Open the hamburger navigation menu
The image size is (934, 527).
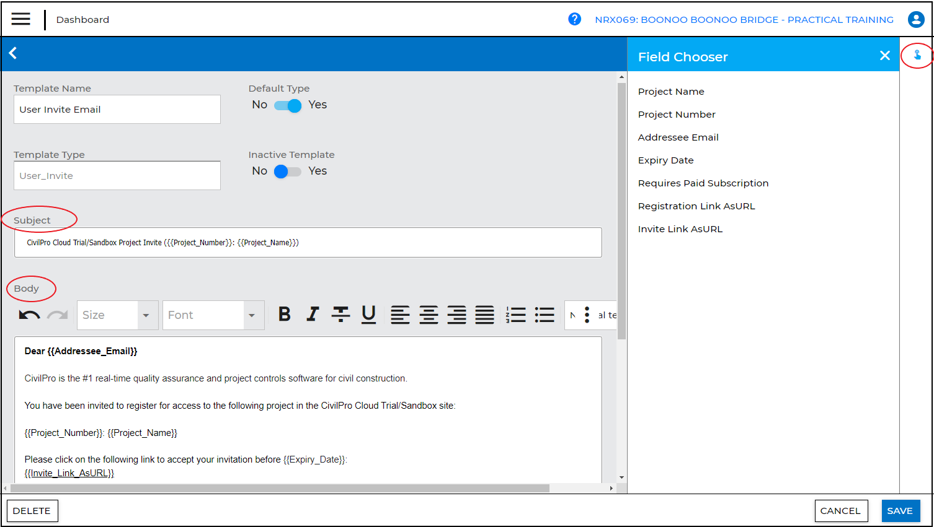[20, 19]
